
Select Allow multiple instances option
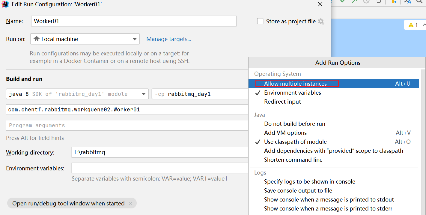tap(334, 84)
